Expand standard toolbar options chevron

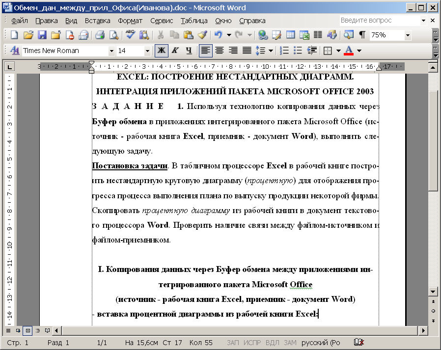coord(436,35)
